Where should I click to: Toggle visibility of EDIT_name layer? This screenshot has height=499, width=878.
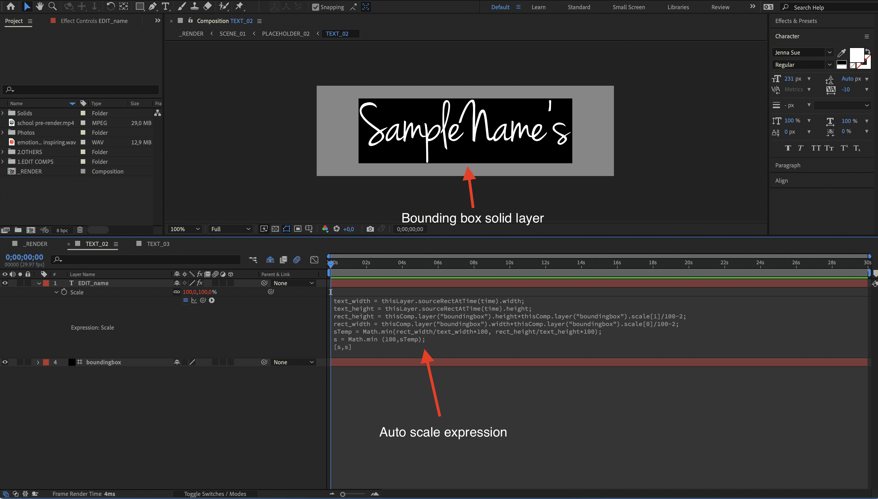click(x=5, y=283)
